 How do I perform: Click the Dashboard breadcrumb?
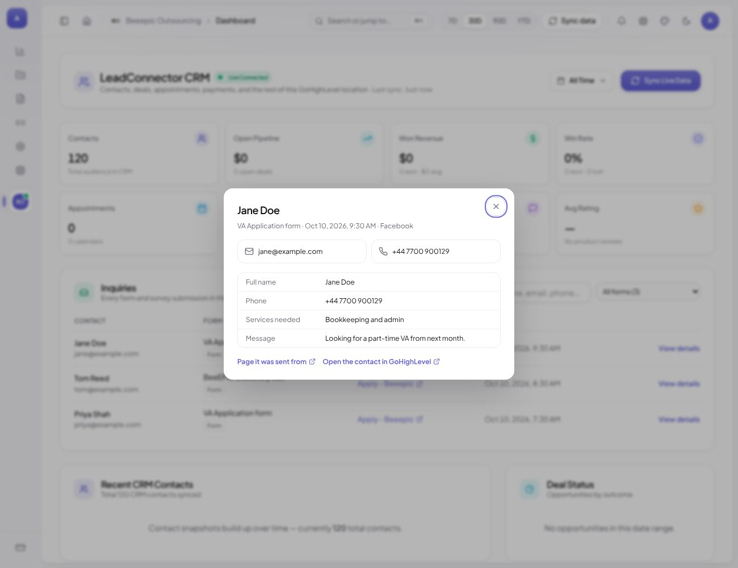(236, 21)
